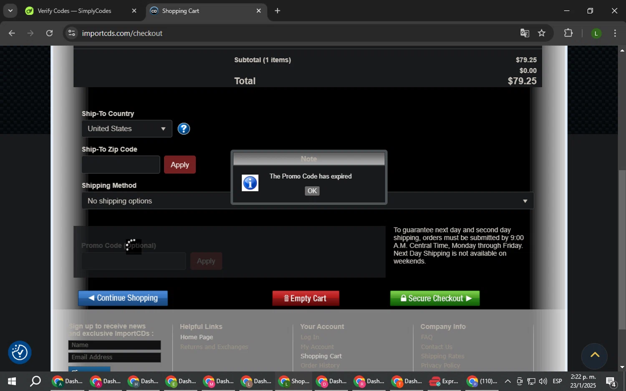
Task: Click the scroll-to-top arrow button
Action: [595, 355]
